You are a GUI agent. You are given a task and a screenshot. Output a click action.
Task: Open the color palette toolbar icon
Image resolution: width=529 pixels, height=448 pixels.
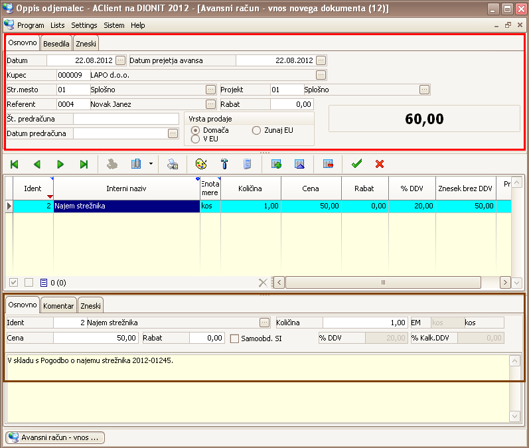pyautogui.click(x=201, y=164)
